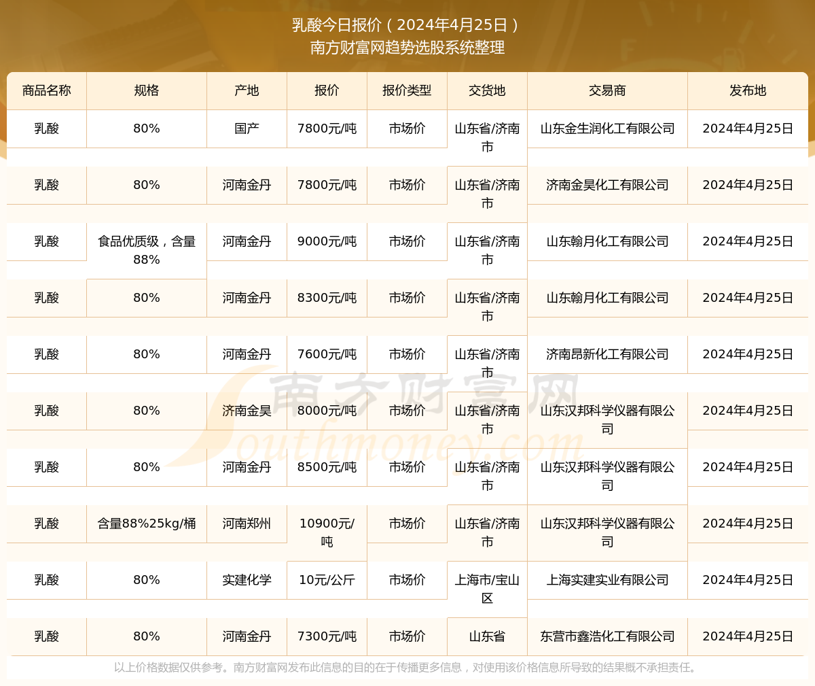The height and width of the screenshot is (686, 815).
Task: Click the 交货地 column header
Action: pos(487,90)
